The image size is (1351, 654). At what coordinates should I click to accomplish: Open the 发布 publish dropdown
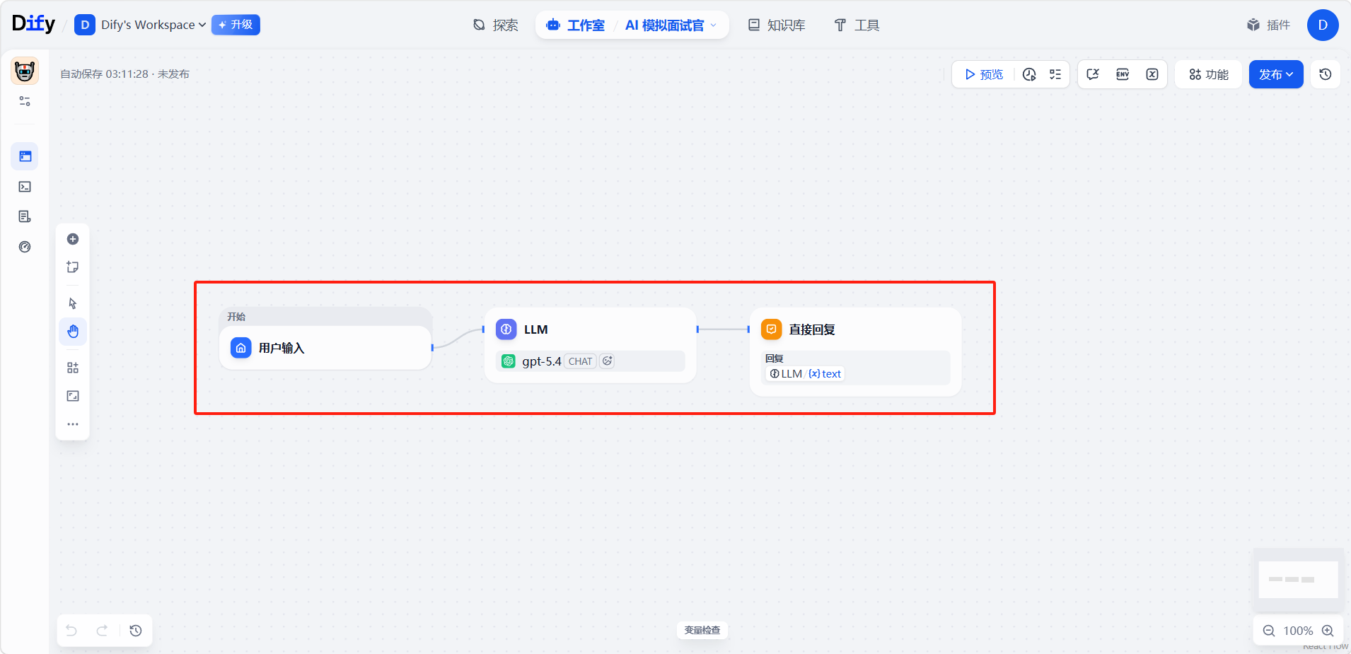pyautogui.click(x=1275, y=74)
